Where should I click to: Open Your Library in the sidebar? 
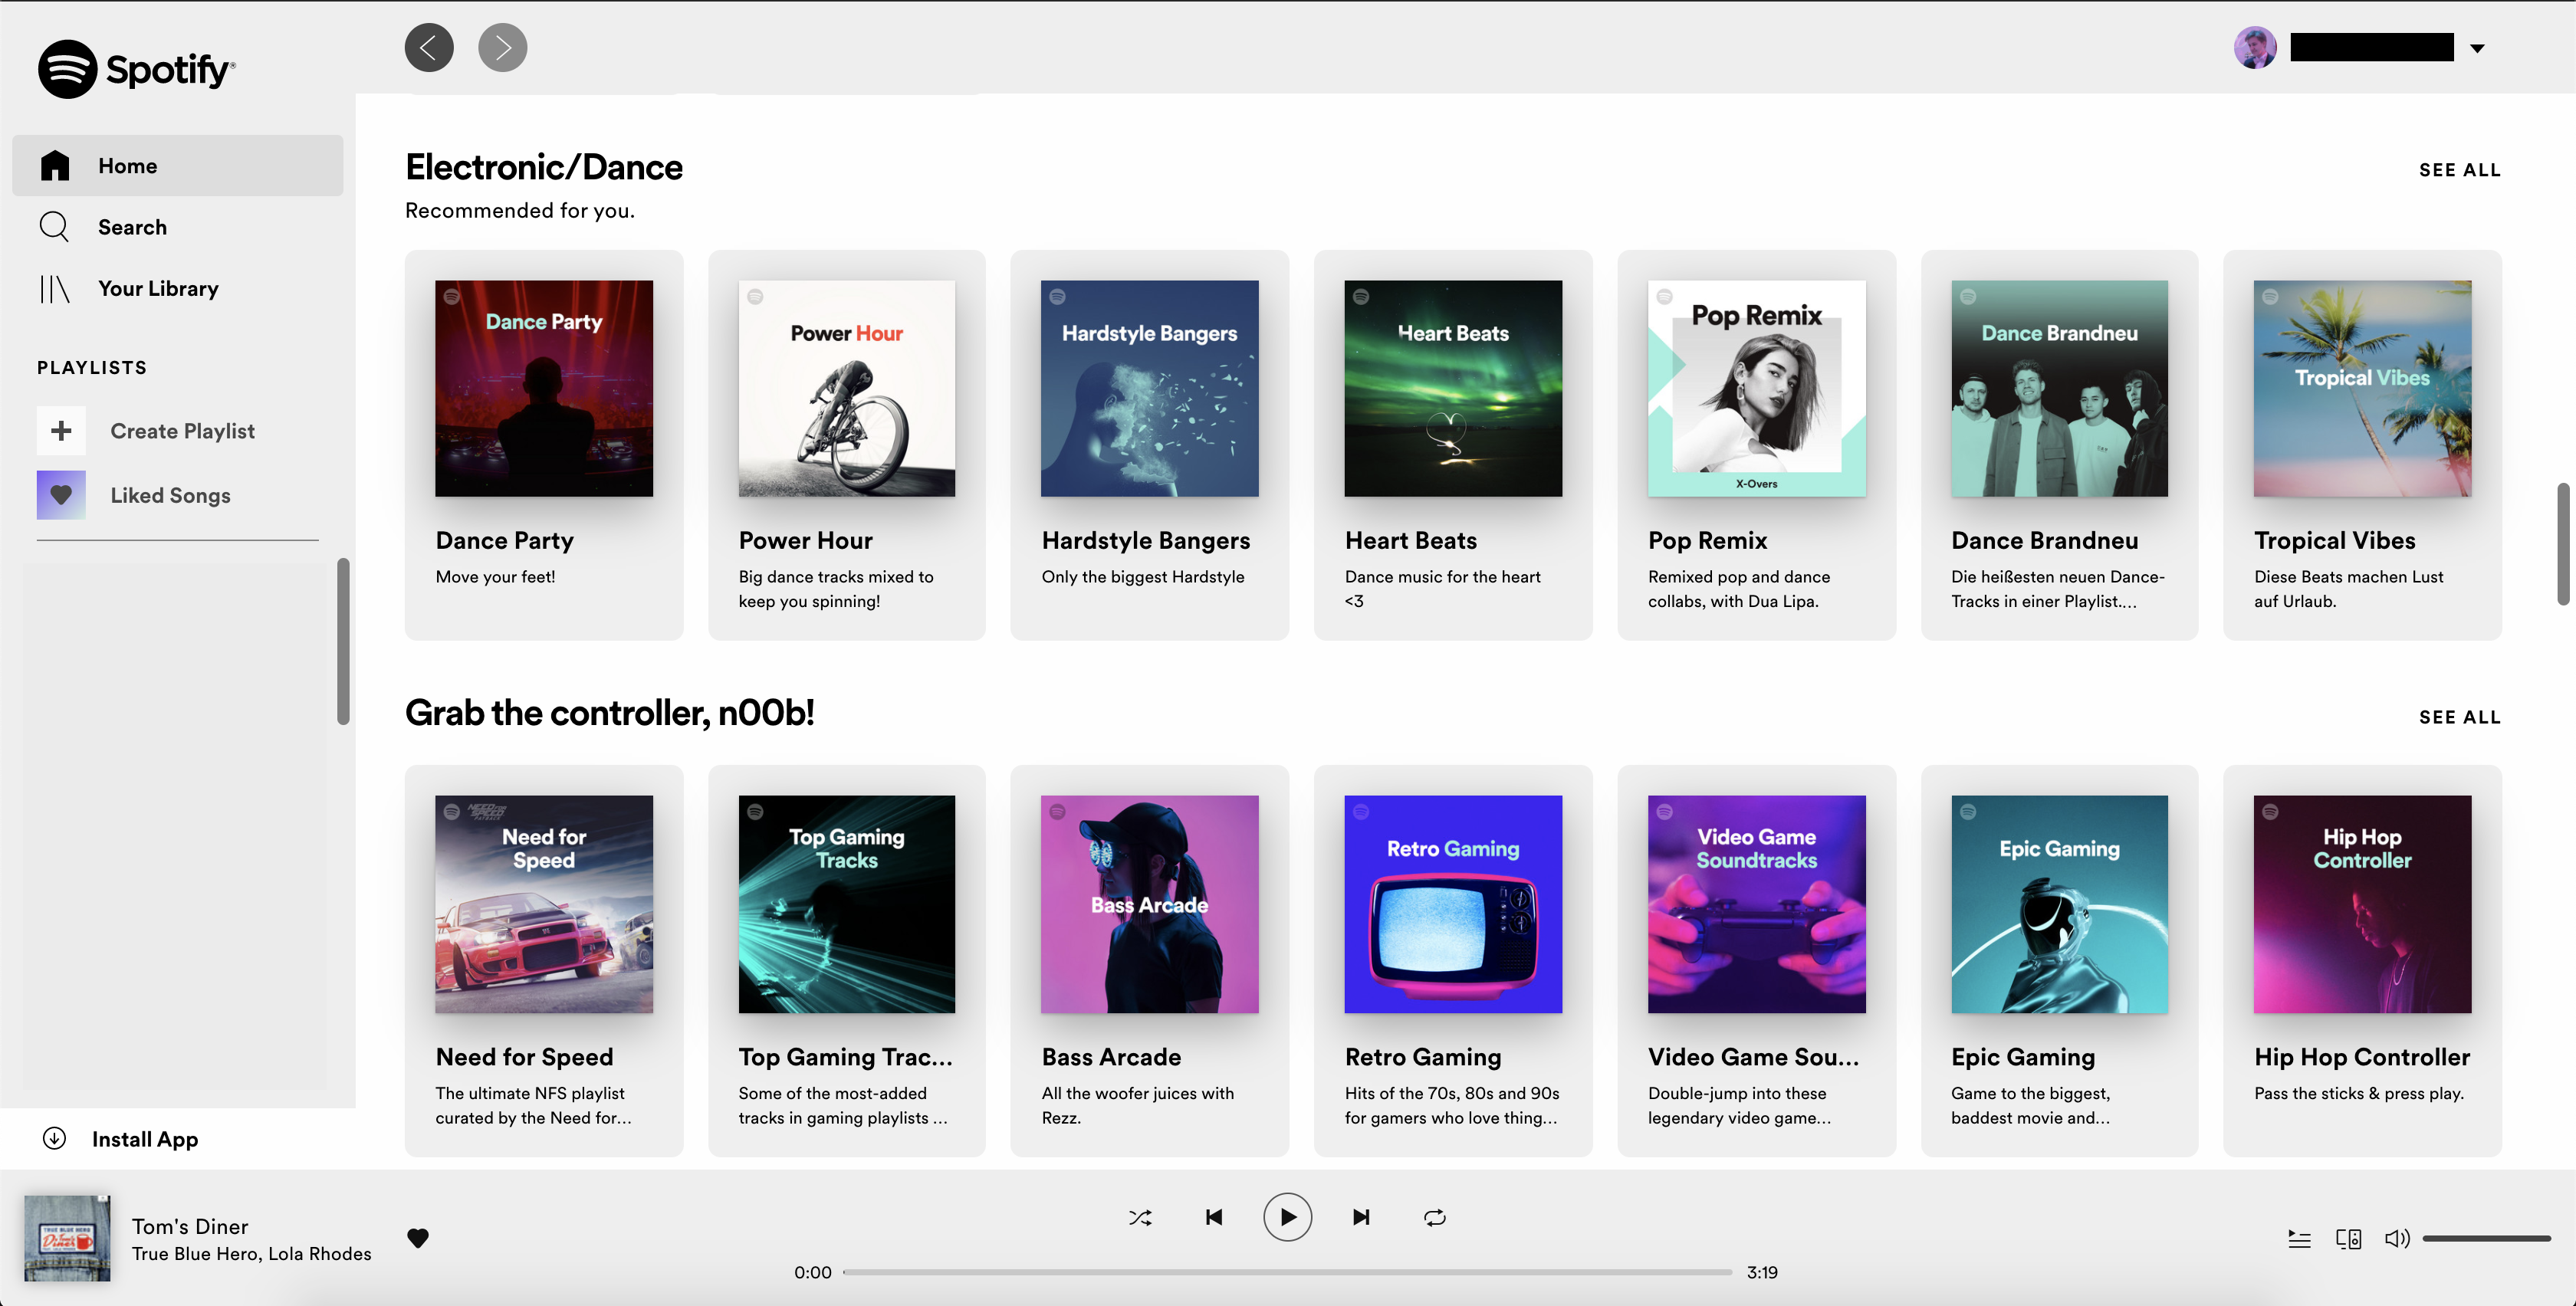pyautogui.click(x=158, y=288)
